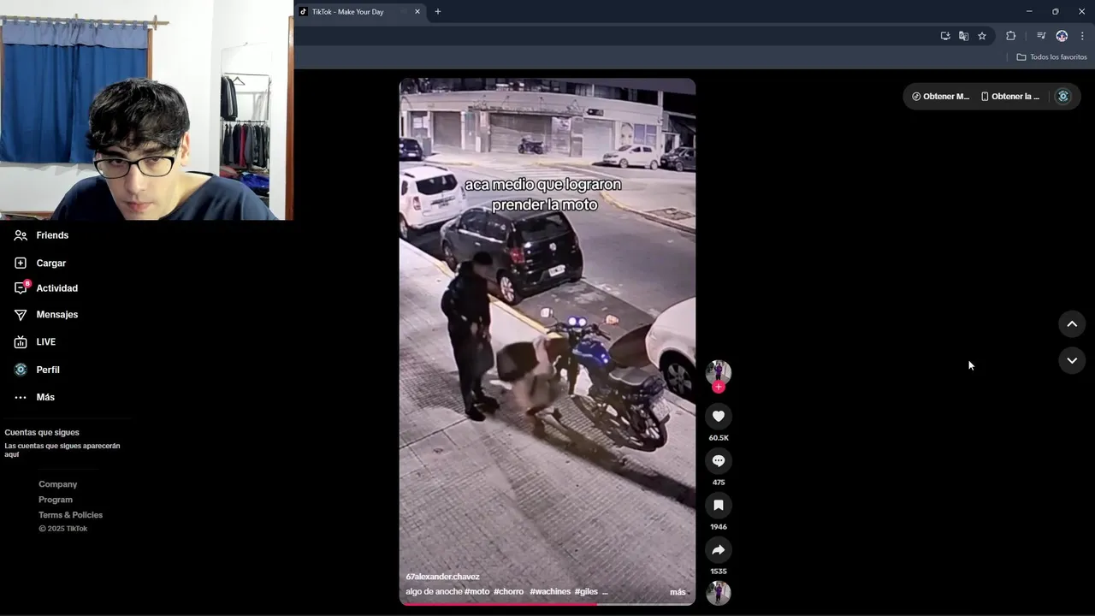This screenshot has width=1095, height=616.
Task: Open the media controls icon
Action: [x=1041, y=36]
